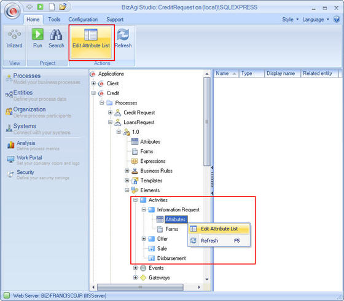Collapse the Activities node
The image size is (344, 301).
pos(136,200)
